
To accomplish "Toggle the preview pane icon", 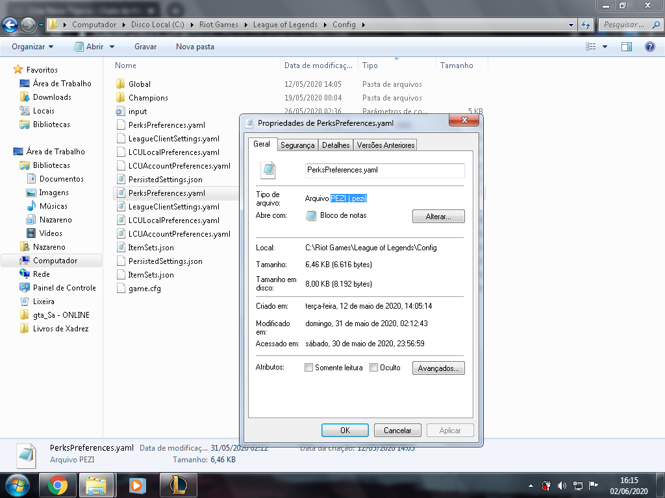I will point(627,47).
